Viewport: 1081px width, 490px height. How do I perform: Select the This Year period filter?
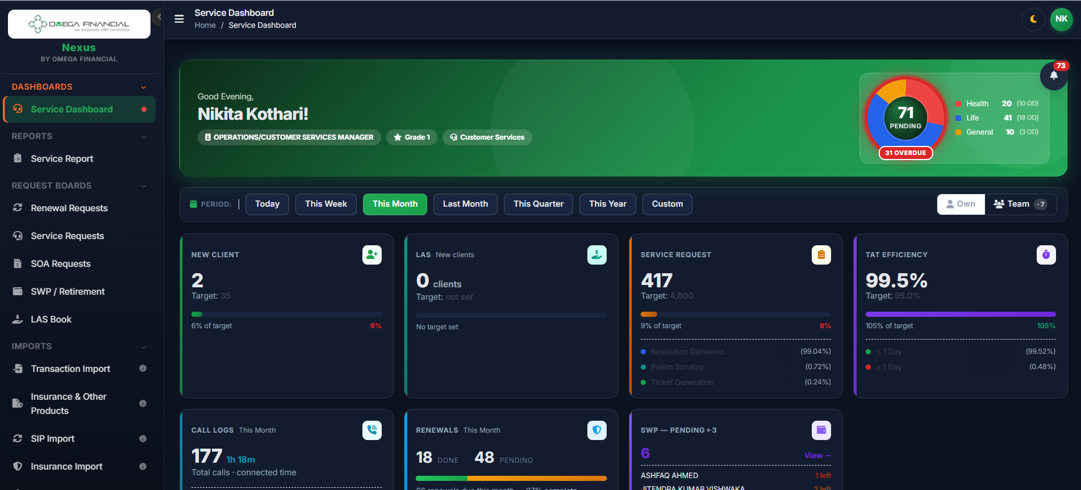pos(608,204)
